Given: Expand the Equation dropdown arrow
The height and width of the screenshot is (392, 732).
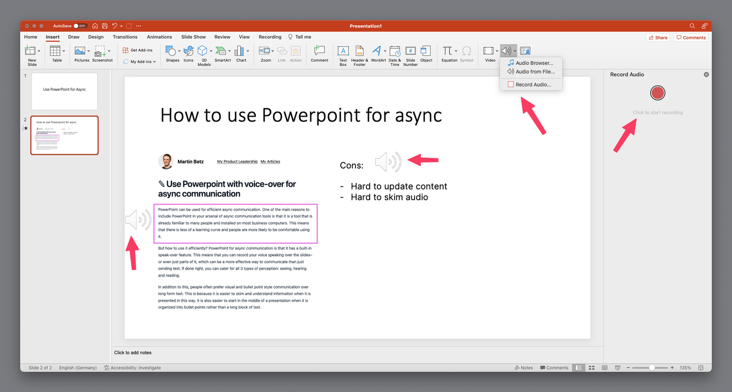Looking at the screenshot, I should coord(456,51).
